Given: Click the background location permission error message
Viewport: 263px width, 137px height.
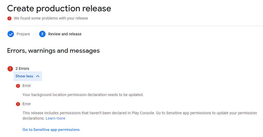Looking at the screenshot, I should click(83, 95).
